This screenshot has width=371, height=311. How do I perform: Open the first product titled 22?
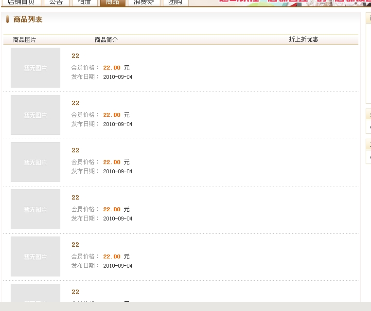pos(75,56)
